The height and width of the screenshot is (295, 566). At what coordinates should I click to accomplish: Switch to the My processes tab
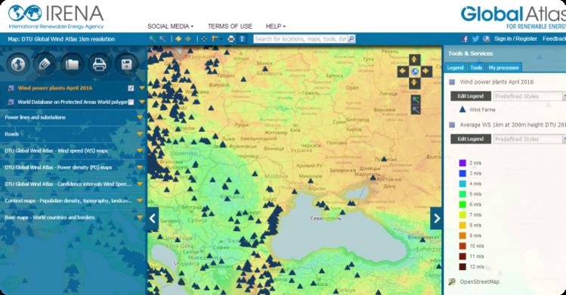pos(503,68)
